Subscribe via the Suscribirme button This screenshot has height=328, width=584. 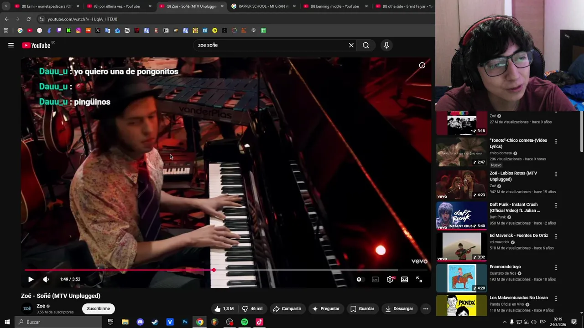pos(99,308)
